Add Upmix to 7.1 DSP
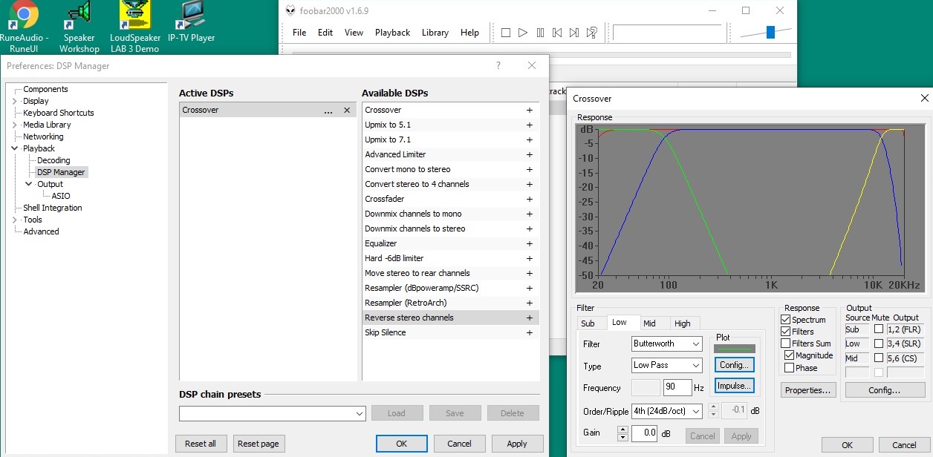Image resolution: width=933 pixels, height=457 pixels. pyautogui.click(x=530, y=139)
